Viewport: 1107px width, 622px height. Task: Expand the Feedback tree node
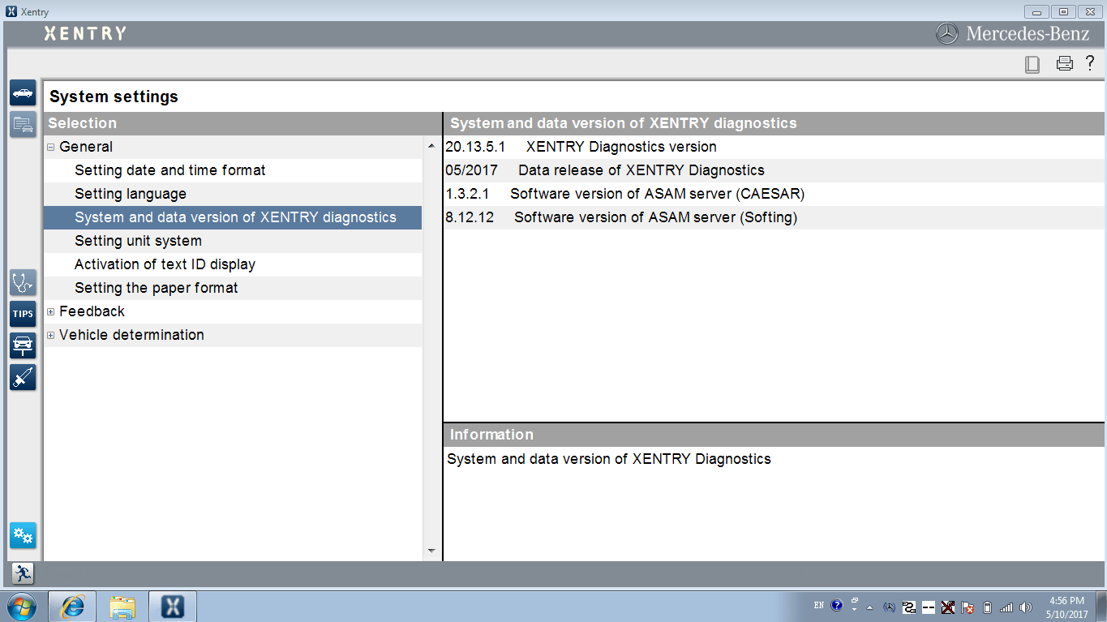click(x=50, y=311)
